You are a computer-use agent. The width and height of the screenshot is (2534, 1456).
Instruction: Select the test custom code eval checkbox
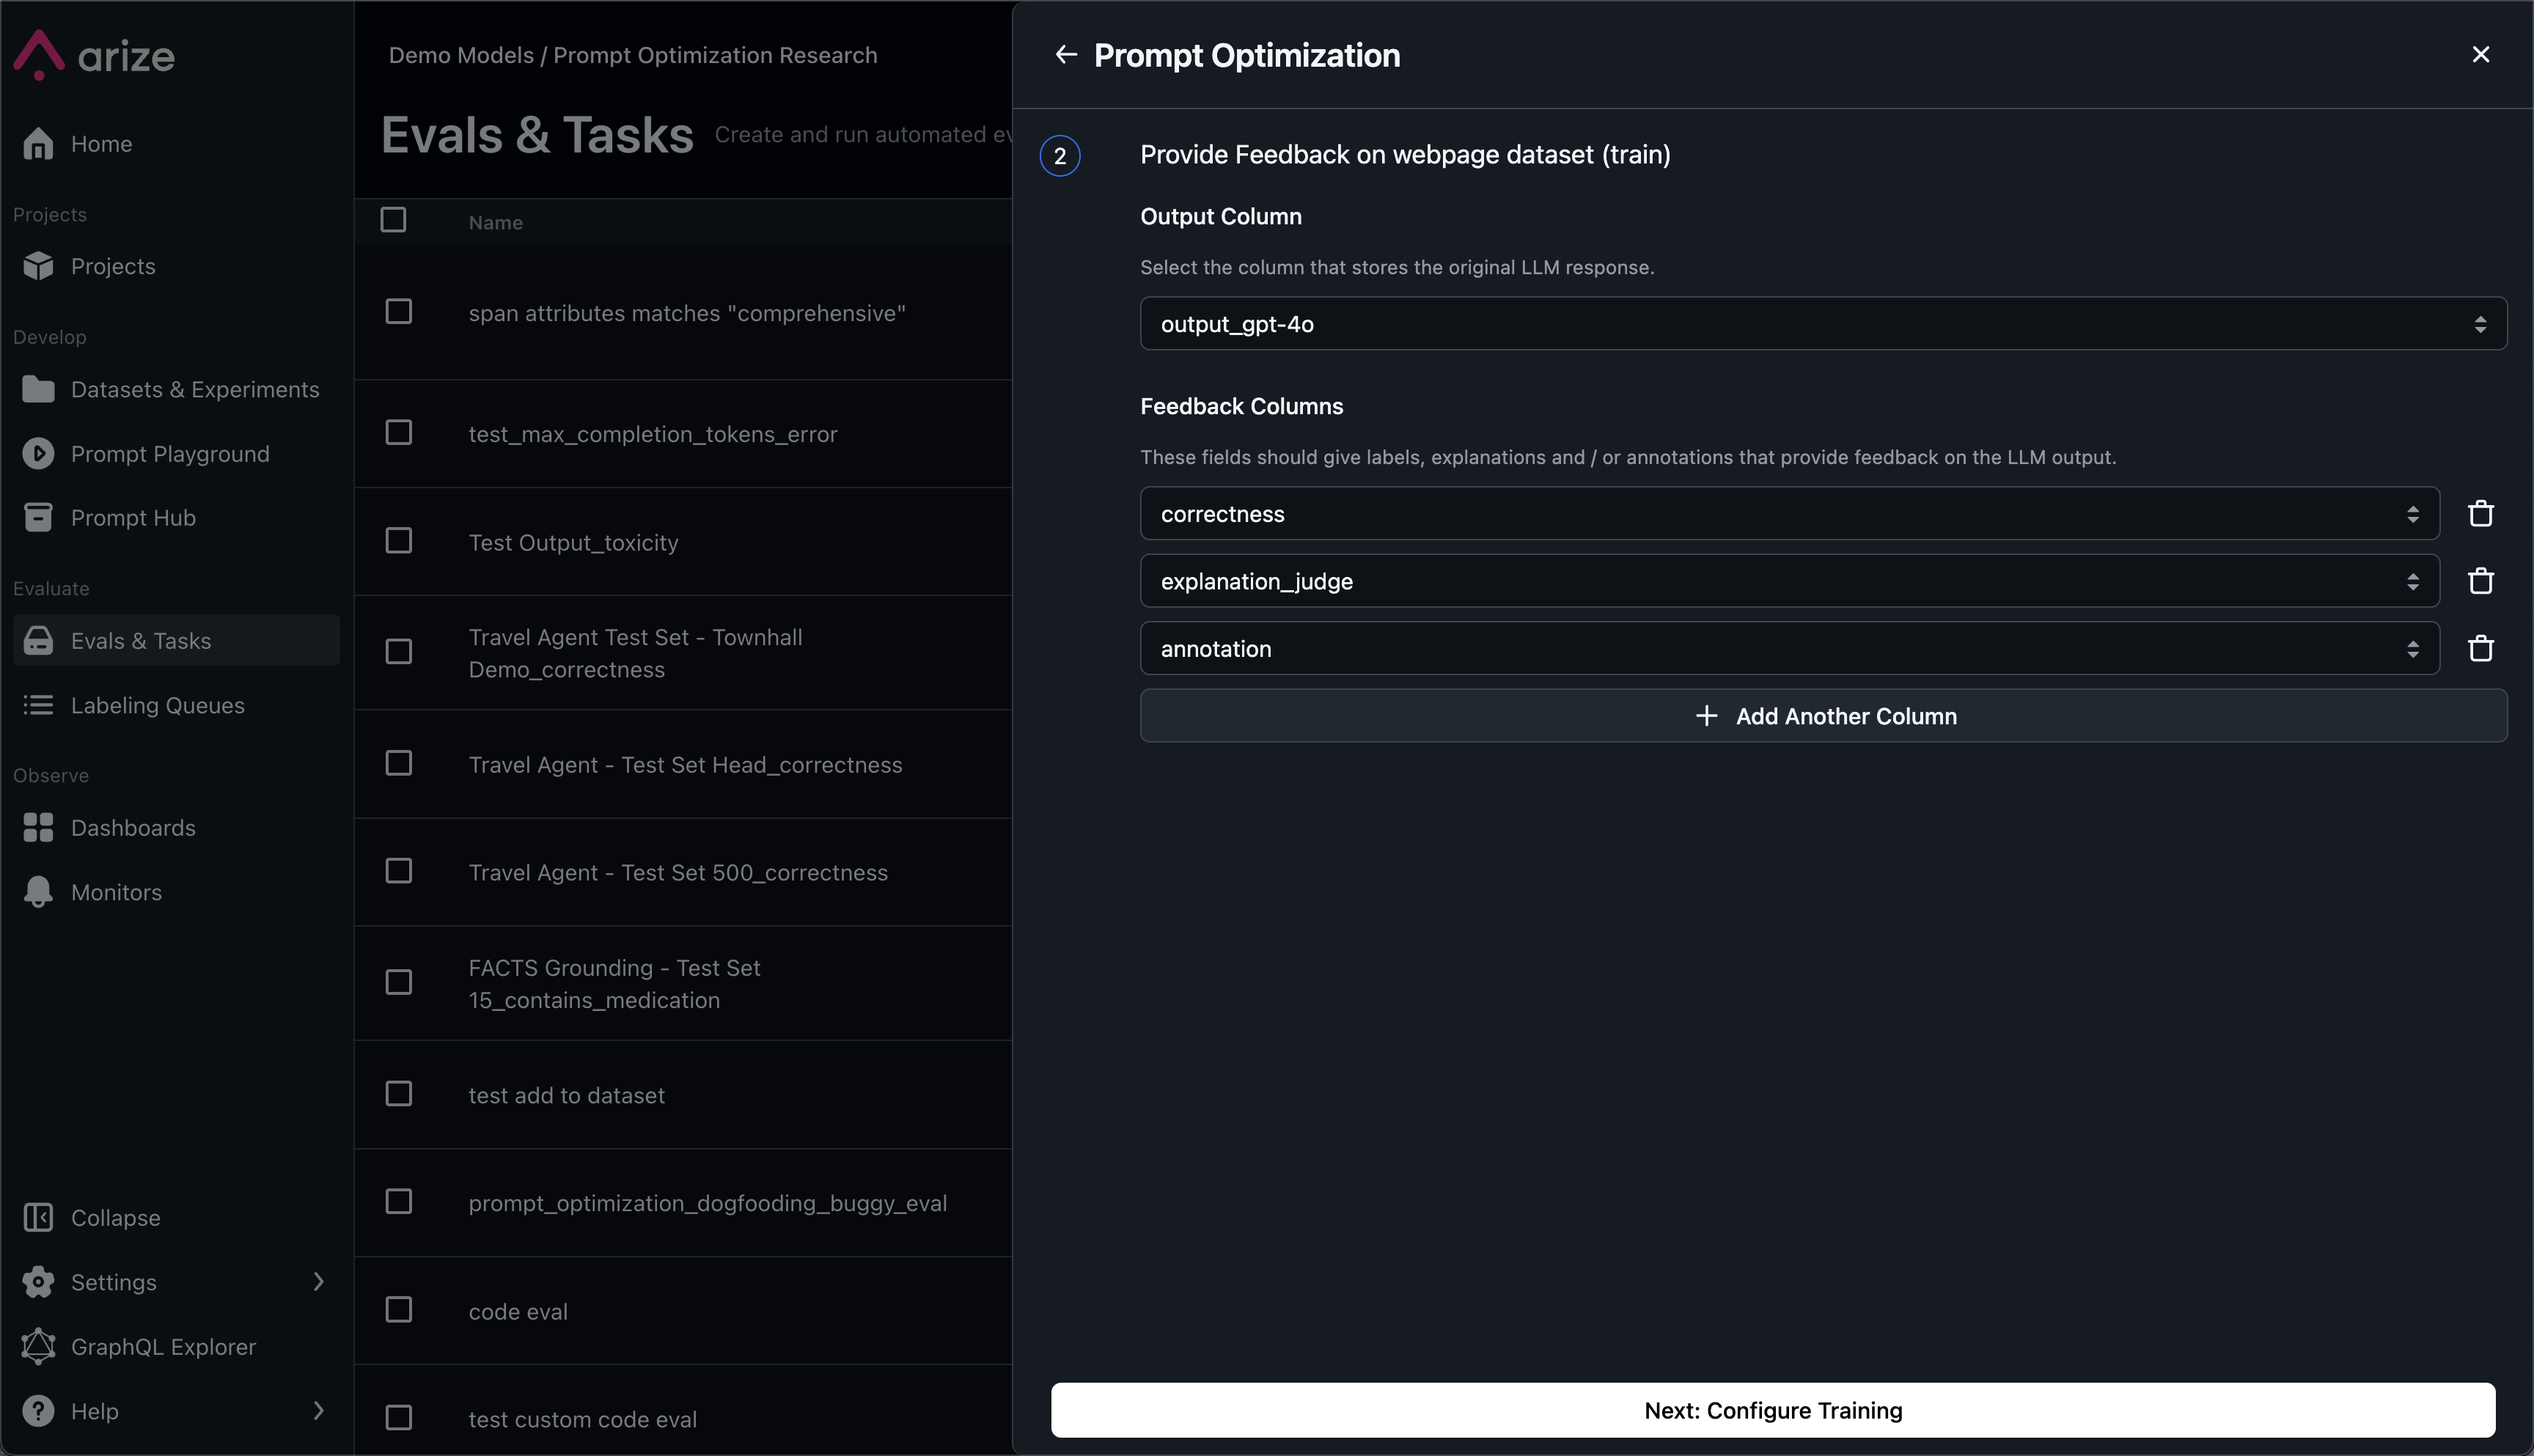tap(399, 1418)
